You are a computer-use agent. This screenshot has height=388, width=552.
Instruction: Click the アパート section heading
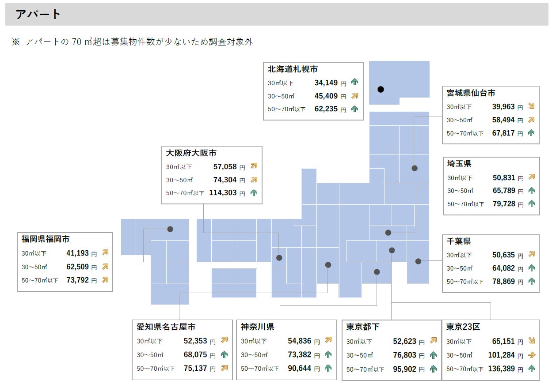[38, 14]
